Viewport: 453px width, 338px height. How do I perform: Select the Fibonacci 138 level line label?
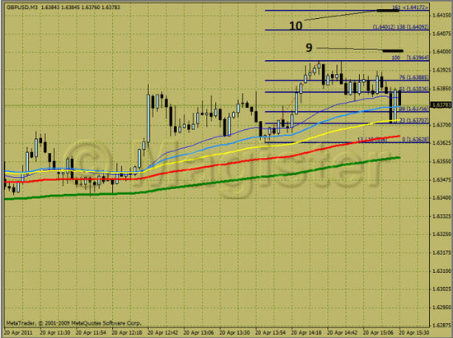click(401, 27)
